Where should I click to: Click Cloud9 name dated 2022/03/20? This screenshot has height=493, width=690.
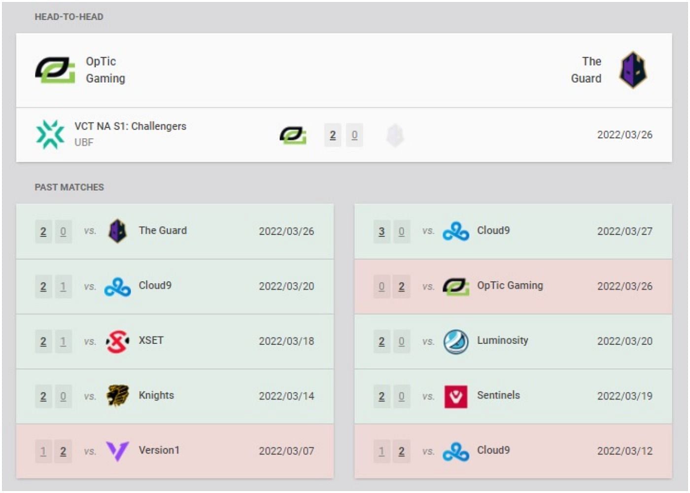pyautogui.click(x=155, y=285)
